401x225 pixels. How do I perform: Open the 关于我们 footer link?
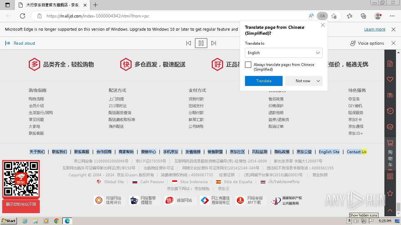pyautogui.click(x=37, y=152)
